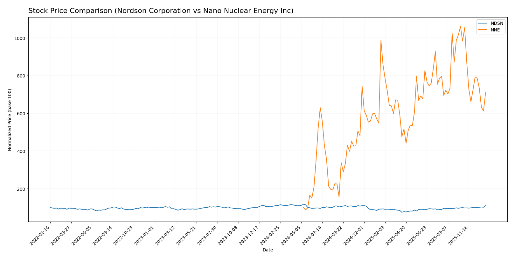The width and height of the screenshot is (515, 260).
Task: Click the y-axis label 'Normalized Price (base 100)'
Action: [x=10, y=120]
